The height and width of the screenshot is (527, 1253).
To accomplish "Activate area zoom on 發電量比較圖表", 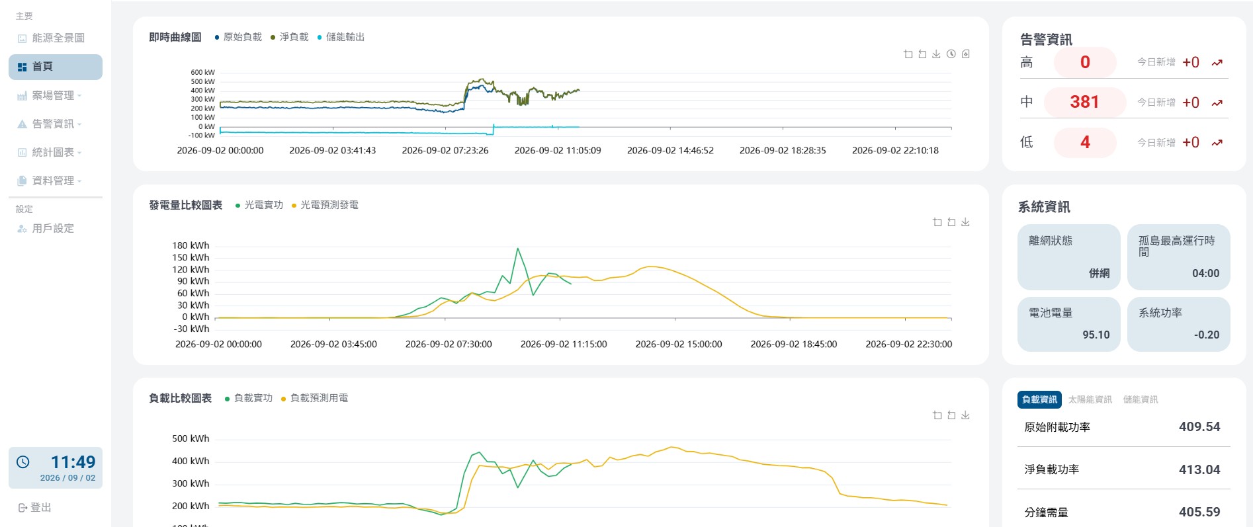I will tap(937, 222).
